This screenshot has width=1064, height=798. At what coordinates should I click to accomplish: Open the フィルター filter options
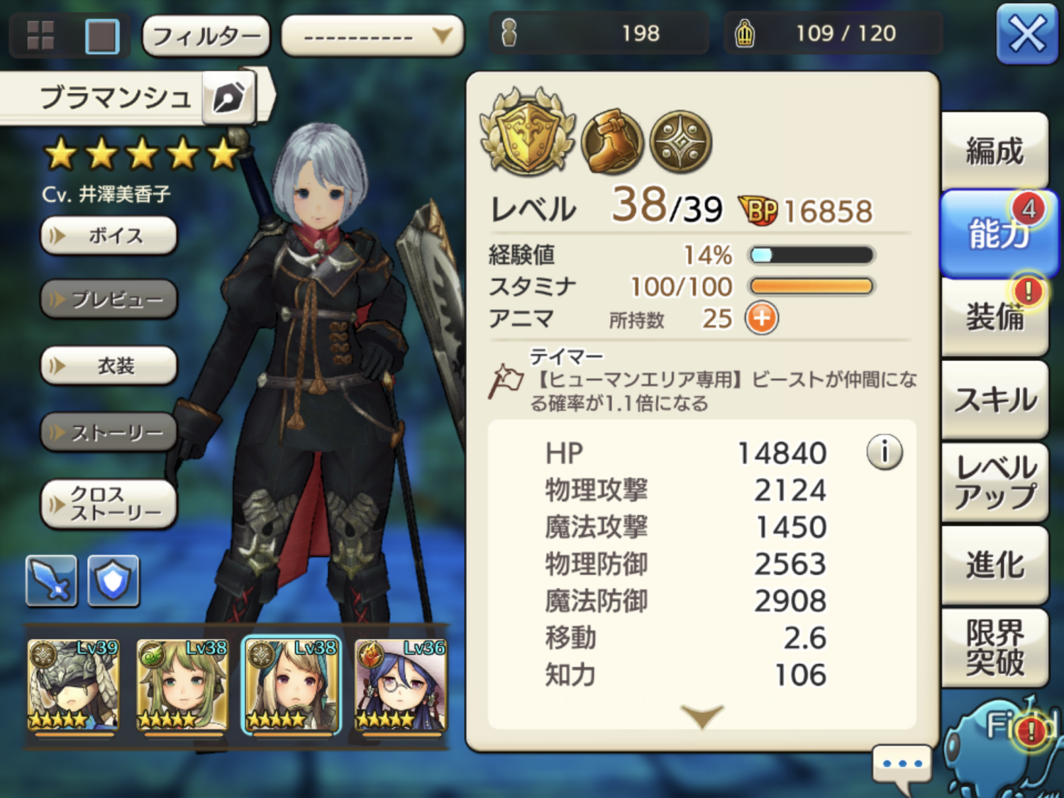coord(206,35)
